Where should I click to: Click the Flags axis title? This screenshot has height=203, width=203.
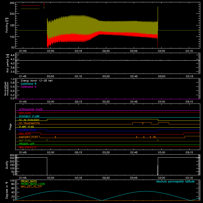10,127
